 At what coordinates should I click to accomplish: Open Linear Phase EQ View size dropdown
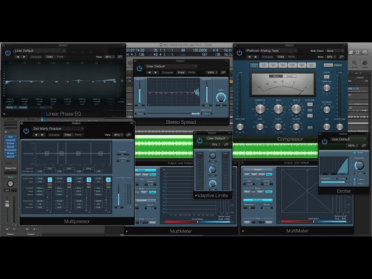tap(110, 57)
